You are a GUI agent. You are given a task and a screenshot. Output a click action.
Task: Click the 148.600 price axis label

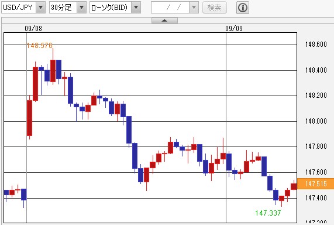pyautogui.click(x=316, y=45)
